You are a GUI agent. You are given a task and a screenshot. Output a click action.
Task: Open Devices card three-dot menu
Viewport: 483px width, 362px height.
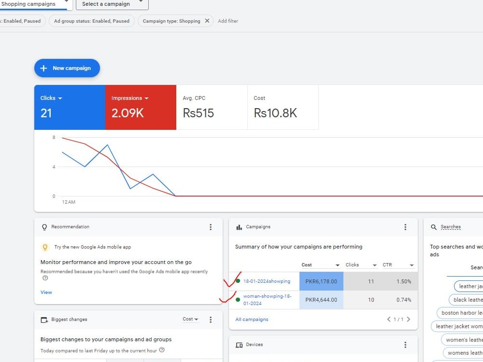tap(405, 345)
